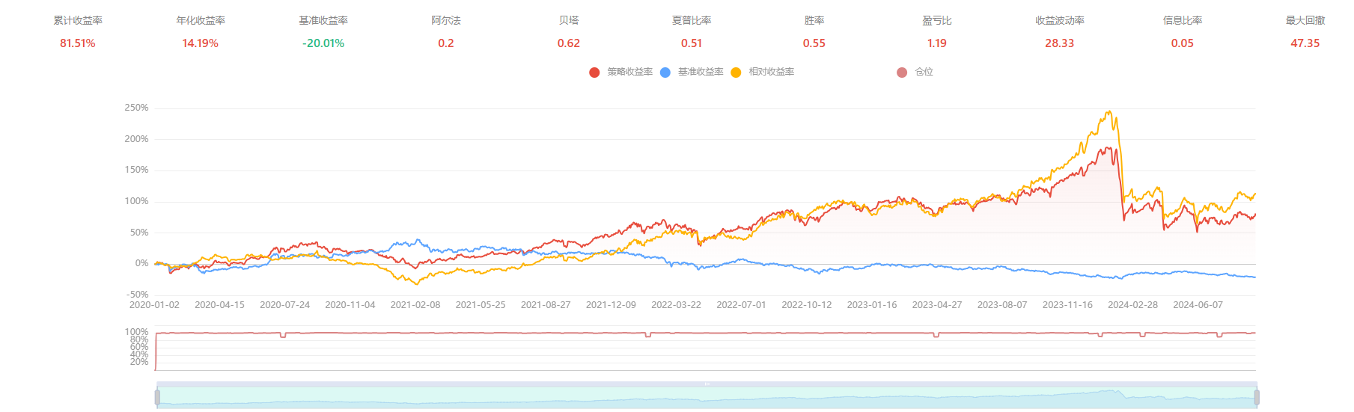Click the blue 基准收益率 legend dot
The height and width of the screenshot is (412, 1354).
(x=665, y=73)
